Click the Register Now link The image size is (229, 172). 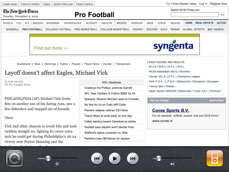click(219, 4)
